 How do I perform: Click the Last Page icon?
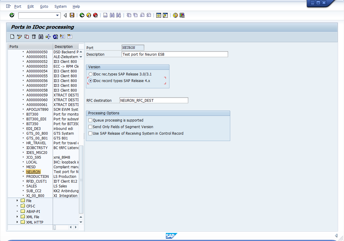(149, 15)
